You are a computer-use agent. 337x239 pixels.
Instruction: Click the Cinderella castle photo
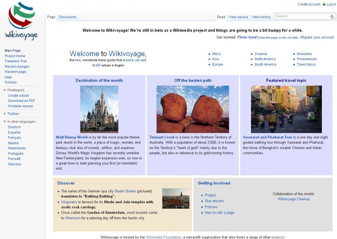99,109
